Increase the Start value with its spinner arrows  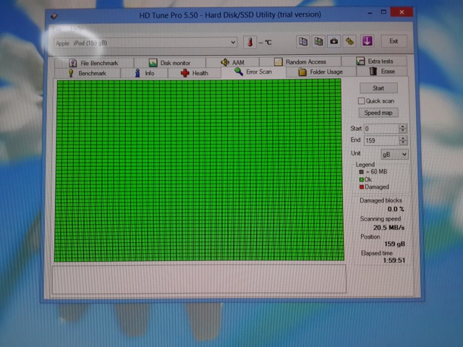[402, 126]
